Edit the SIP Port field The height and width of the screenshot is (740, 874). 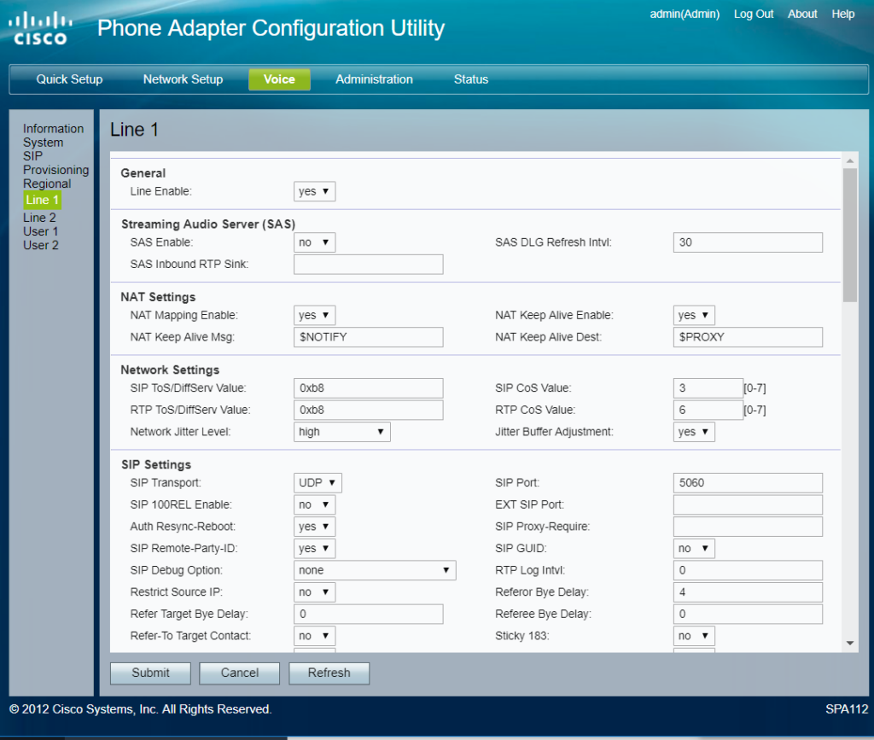(748, 482)
